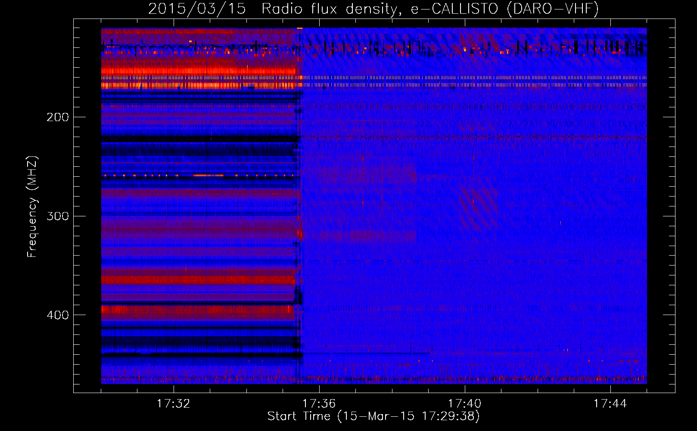Click the "Start Time (15-Mar-15 17:29:38)" label

(x=373, y=416)
